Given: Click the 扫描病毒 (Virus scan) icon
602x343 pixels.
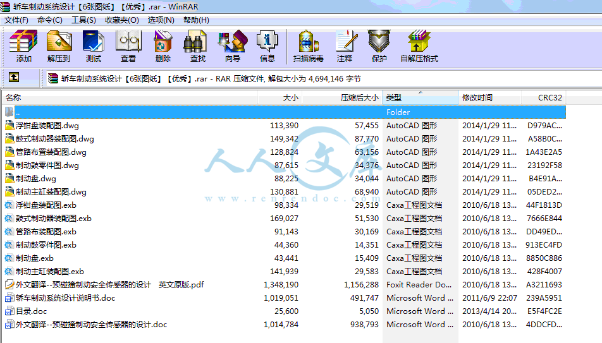Looking at the screenshot, I should pos(309,41).
